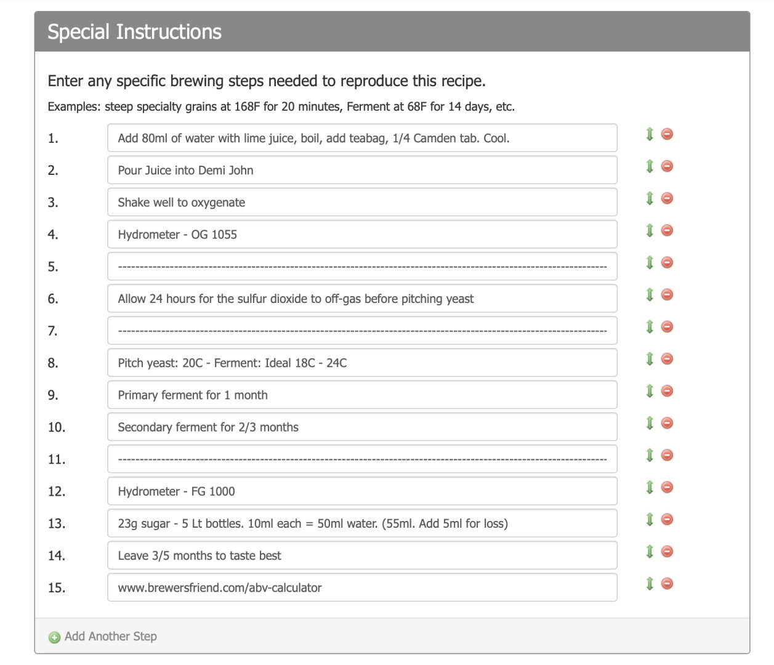Click reorder arrows for step 2
Screen dimensions: 774x665
pyautogui.click(x=650, y=166)
